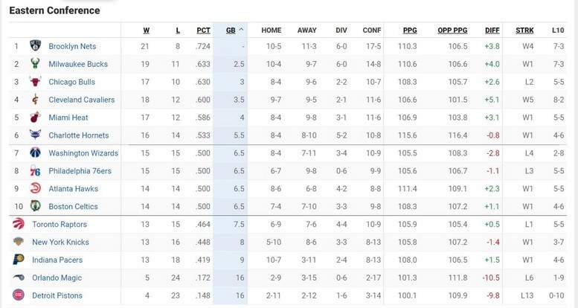Open the New York Knicks team link

click(60, 243)
